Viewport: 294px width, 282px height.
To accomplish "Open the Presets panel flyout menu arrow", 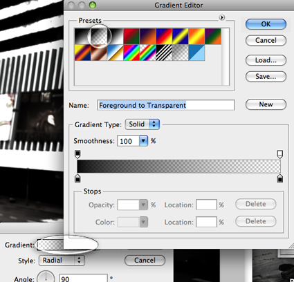I will coord(222,17).
